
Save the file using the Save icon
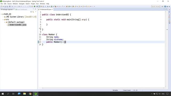5,6
